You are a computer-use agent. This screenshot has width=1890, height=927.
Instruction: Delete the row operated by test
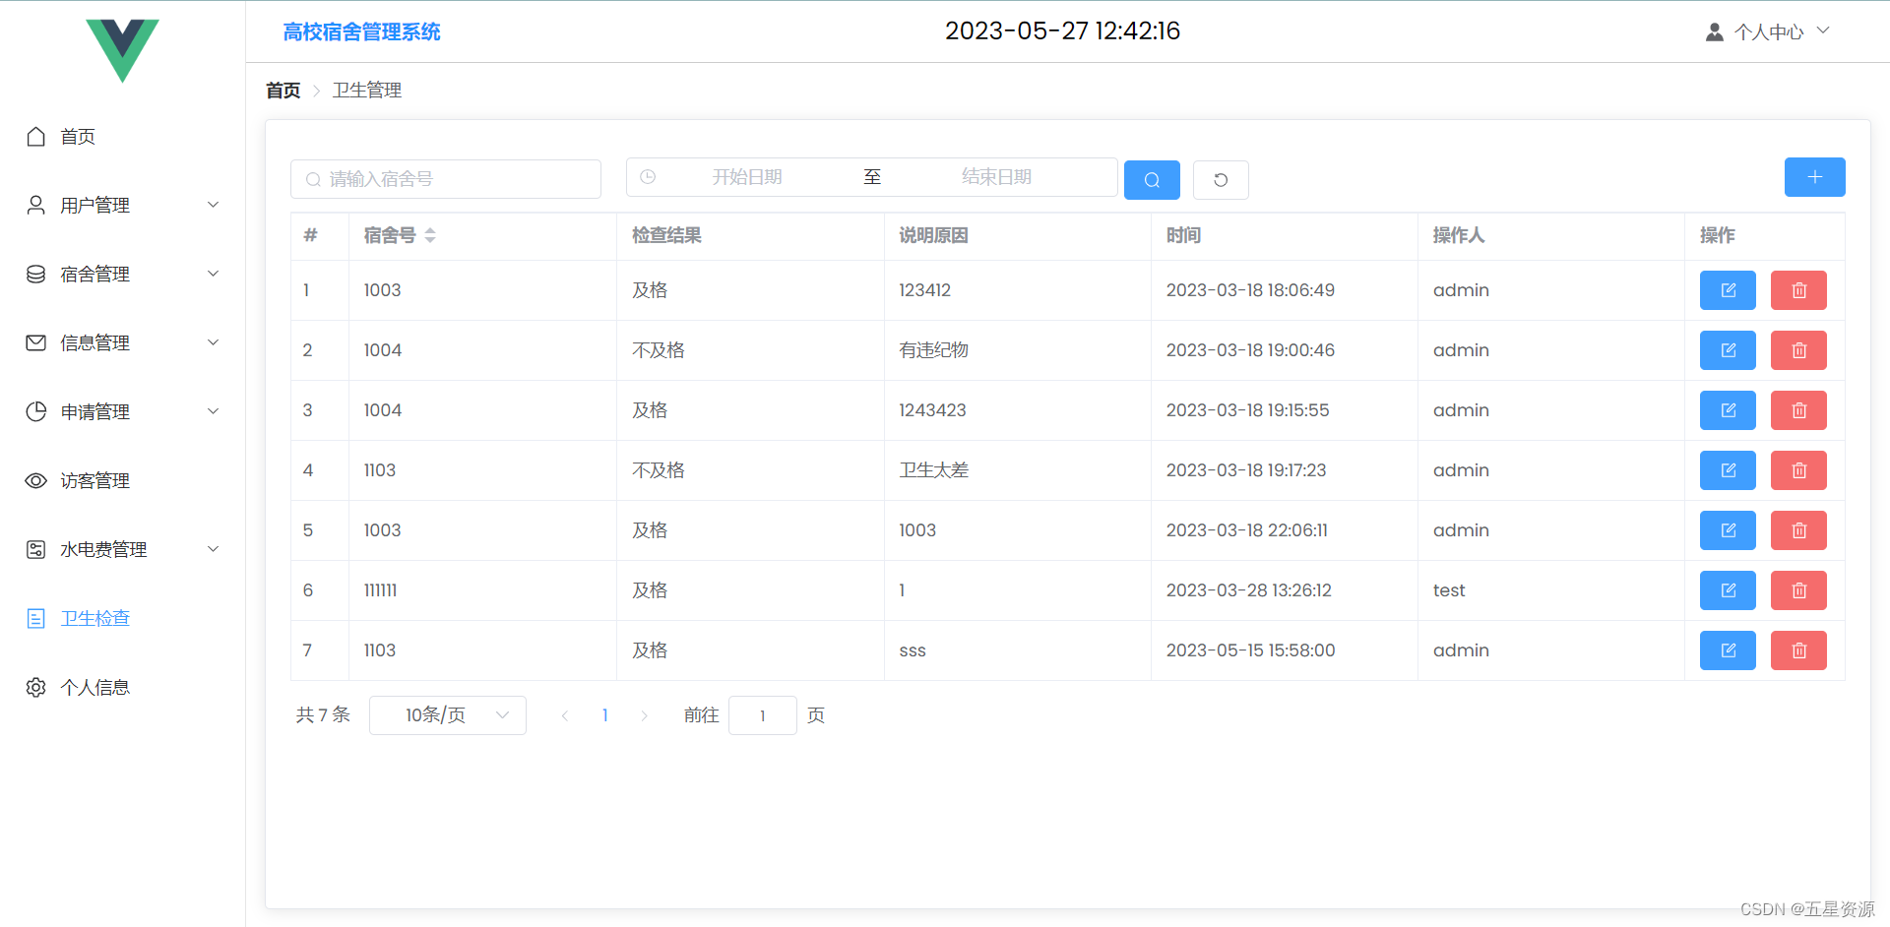point(1798,590)
